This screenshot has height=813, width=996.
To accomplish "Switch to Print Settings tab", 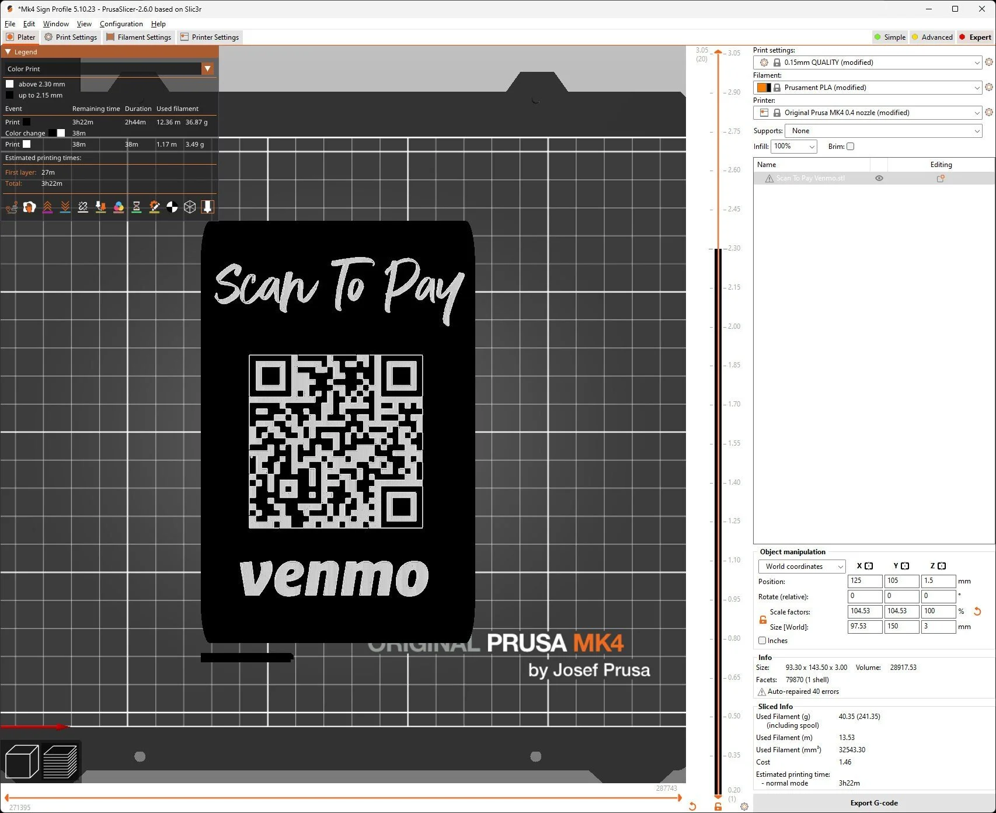I will (x=71, y=37).
